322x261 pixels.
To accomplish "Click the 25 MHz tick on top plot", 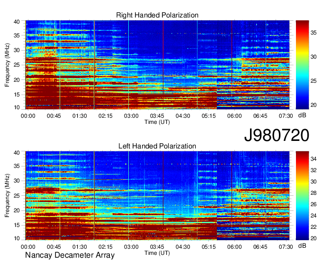I will 17,65.
